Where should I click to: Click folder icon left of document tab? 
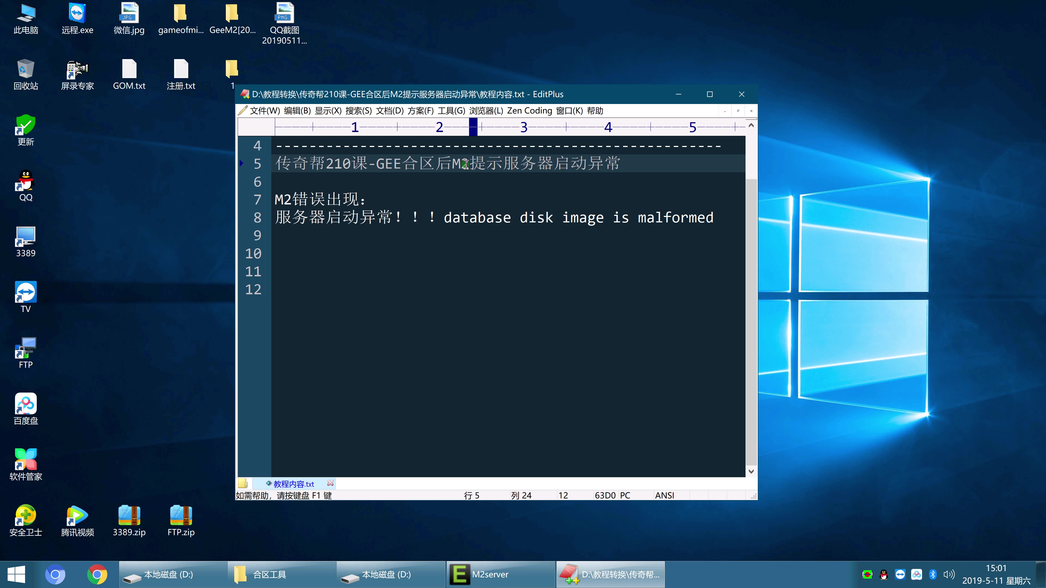click(x=243, y=483)
